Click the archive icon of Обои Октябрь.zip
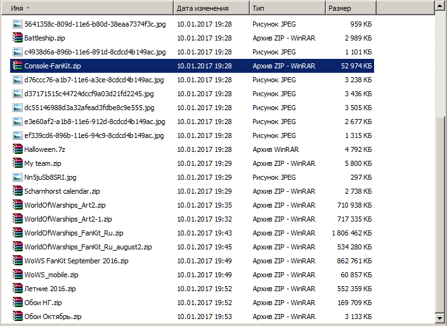Screen dimensions: 447x326 pyautogui.click(x=17, y=317)
